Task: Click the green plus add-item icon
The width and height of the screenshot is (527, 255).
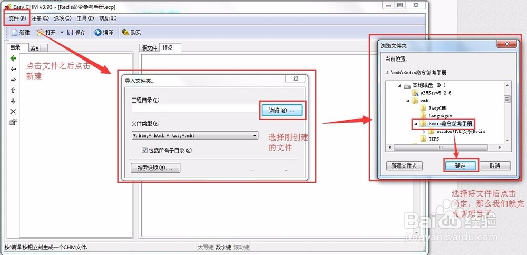Action: (13, 58)
